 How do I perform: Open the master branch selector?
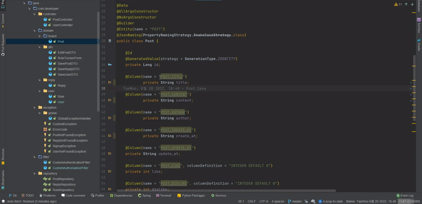[295, 201]
